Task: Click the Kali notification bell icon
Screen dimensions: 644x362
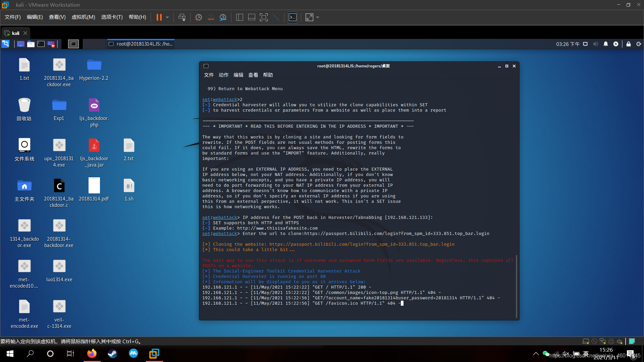Action: pos(606,44)
